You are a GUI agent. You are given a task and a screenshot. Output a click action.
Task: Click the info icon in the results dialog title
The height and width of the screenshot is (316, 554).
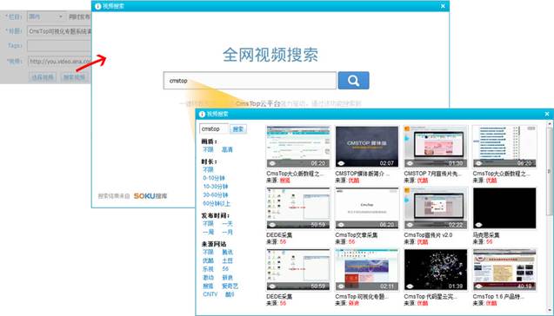(x=202, y=114)
